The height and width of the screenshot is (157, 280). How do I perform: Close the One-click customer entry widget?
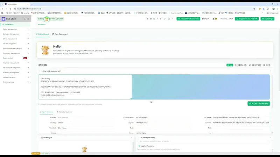pos(270,71)
